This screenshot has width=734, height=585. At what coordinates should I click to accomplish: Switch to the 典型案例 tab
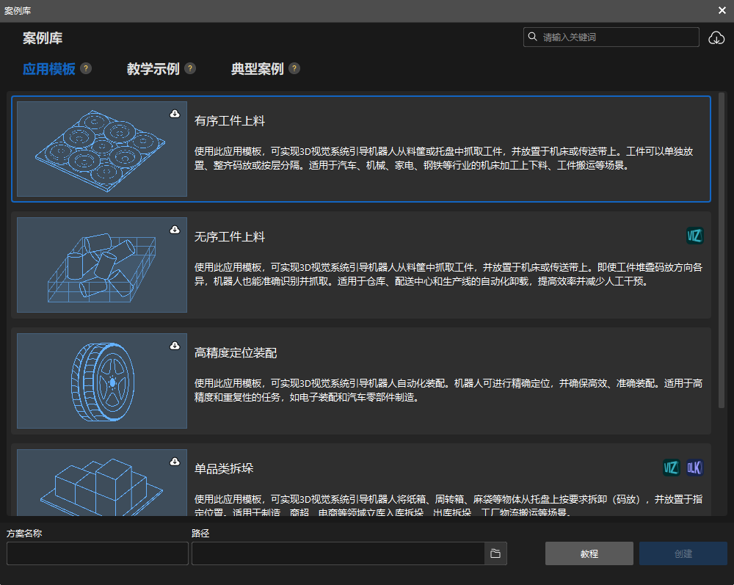(257, 68)
